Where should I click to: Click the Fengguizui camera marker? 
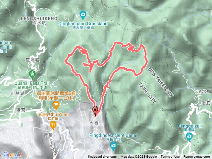coord(189,137)
